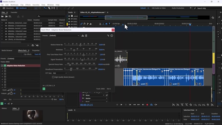Click the Delete Preset trash icon in the effect dialog
222x125 pixels.
[86, 36]
